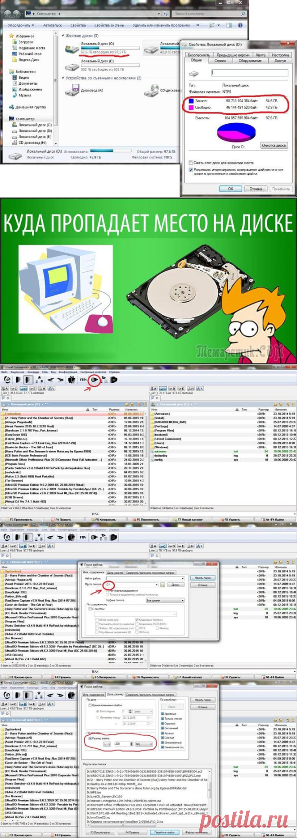
Task: Open the Упорядочить dropdown in Explorer toolbar
Action: click(x=21, y=25)
